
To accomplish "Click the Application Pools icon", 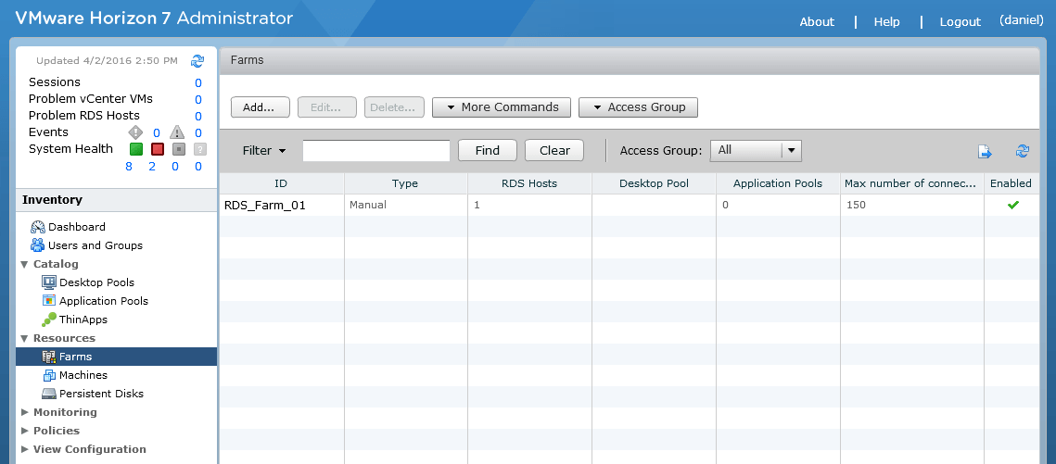I will 49,301.
